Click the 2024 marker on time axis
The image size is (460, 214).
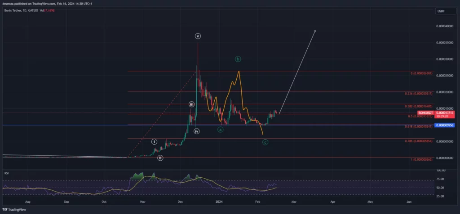[219, 202]
